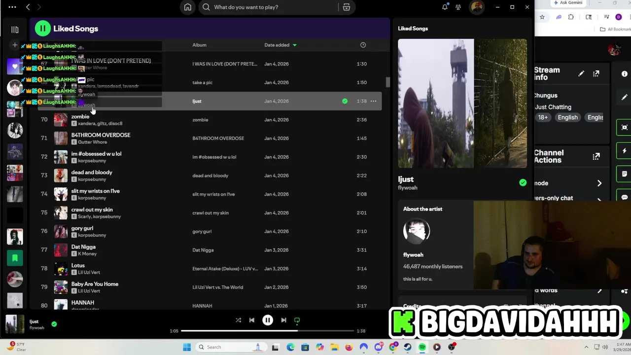631x355 pixels.
Task: Expand the mode chevron in Channel Actions
Action: pyautogui.click(x=599, y=183)
